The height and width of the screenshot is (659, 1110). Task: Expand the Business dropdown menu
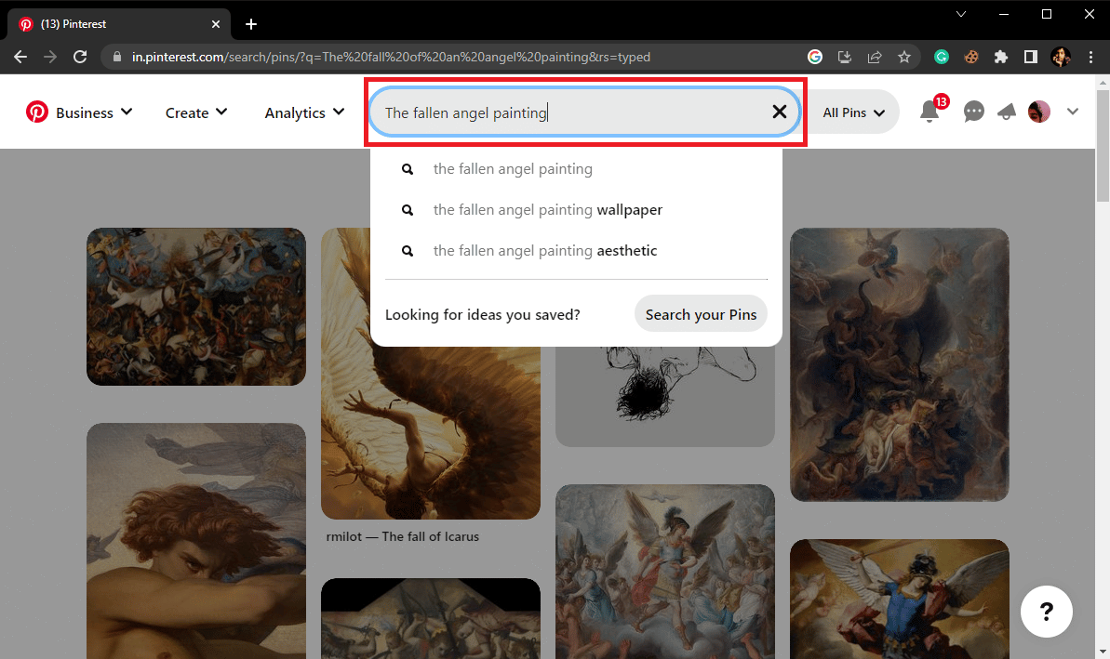[x=93, y=112]
